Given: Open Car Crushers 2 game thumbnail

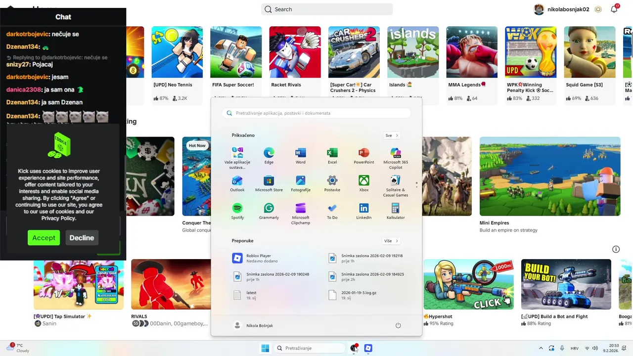Looking at the screenshot, I should (354, 52).
